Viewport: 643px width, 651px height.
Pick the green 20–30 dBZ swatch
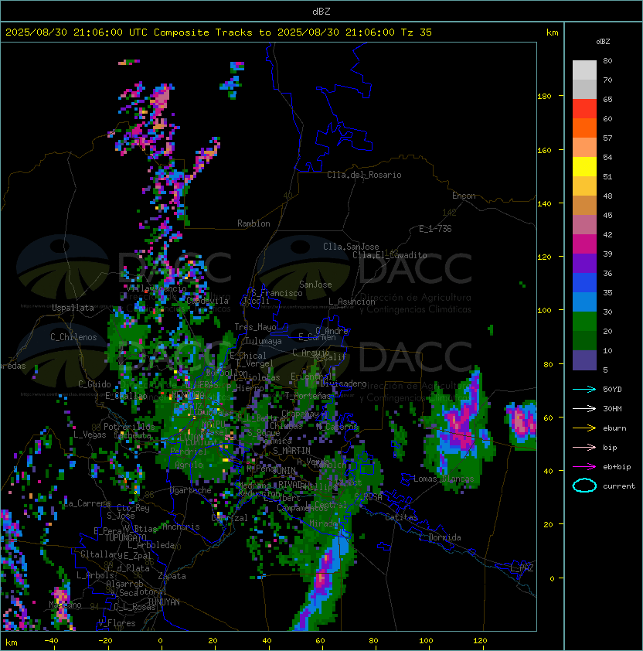[584, 322]
